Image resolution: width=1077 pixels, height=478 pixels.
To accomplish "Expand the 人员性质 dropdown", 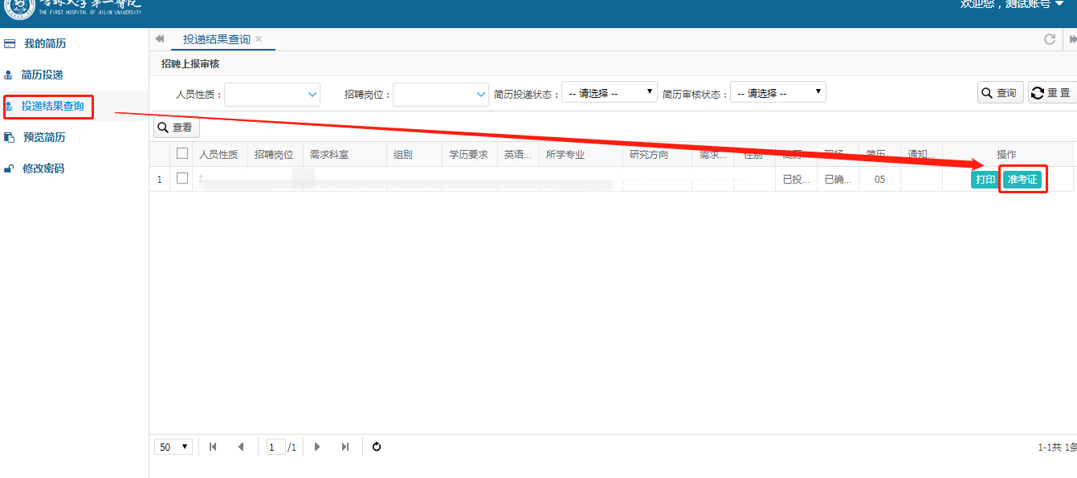I will point(312,95).
